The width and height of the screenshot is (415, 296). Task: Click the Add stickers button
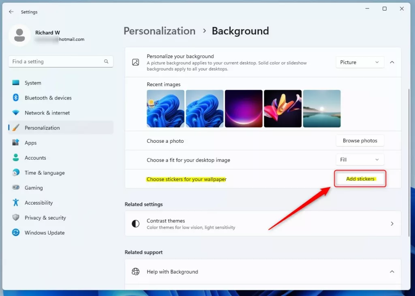tap(360, 179)
